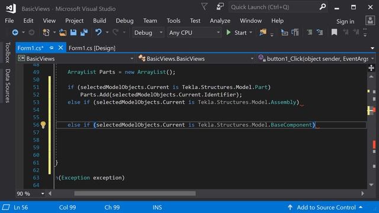Expand the undo history dropdown arrow

coord(107,33)
